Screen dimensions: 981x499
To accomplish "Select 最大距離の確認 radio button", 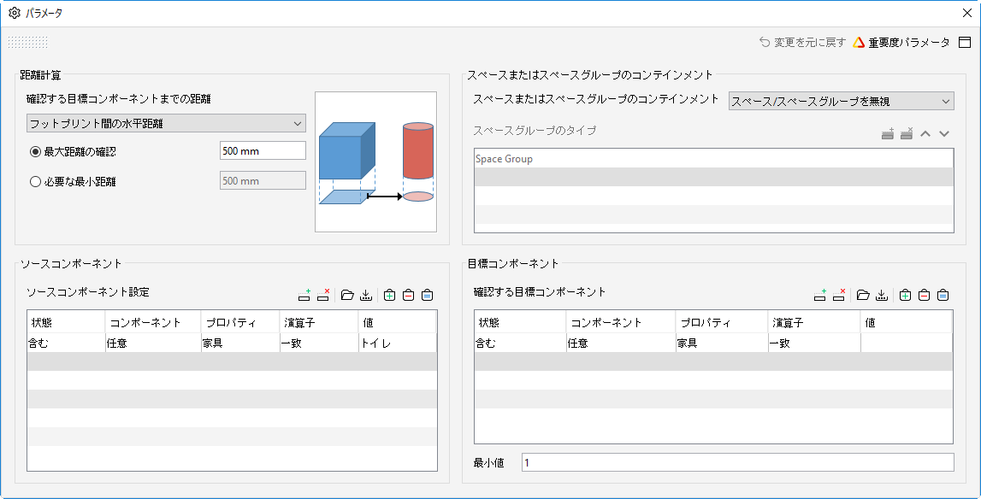I will point(36,151).
